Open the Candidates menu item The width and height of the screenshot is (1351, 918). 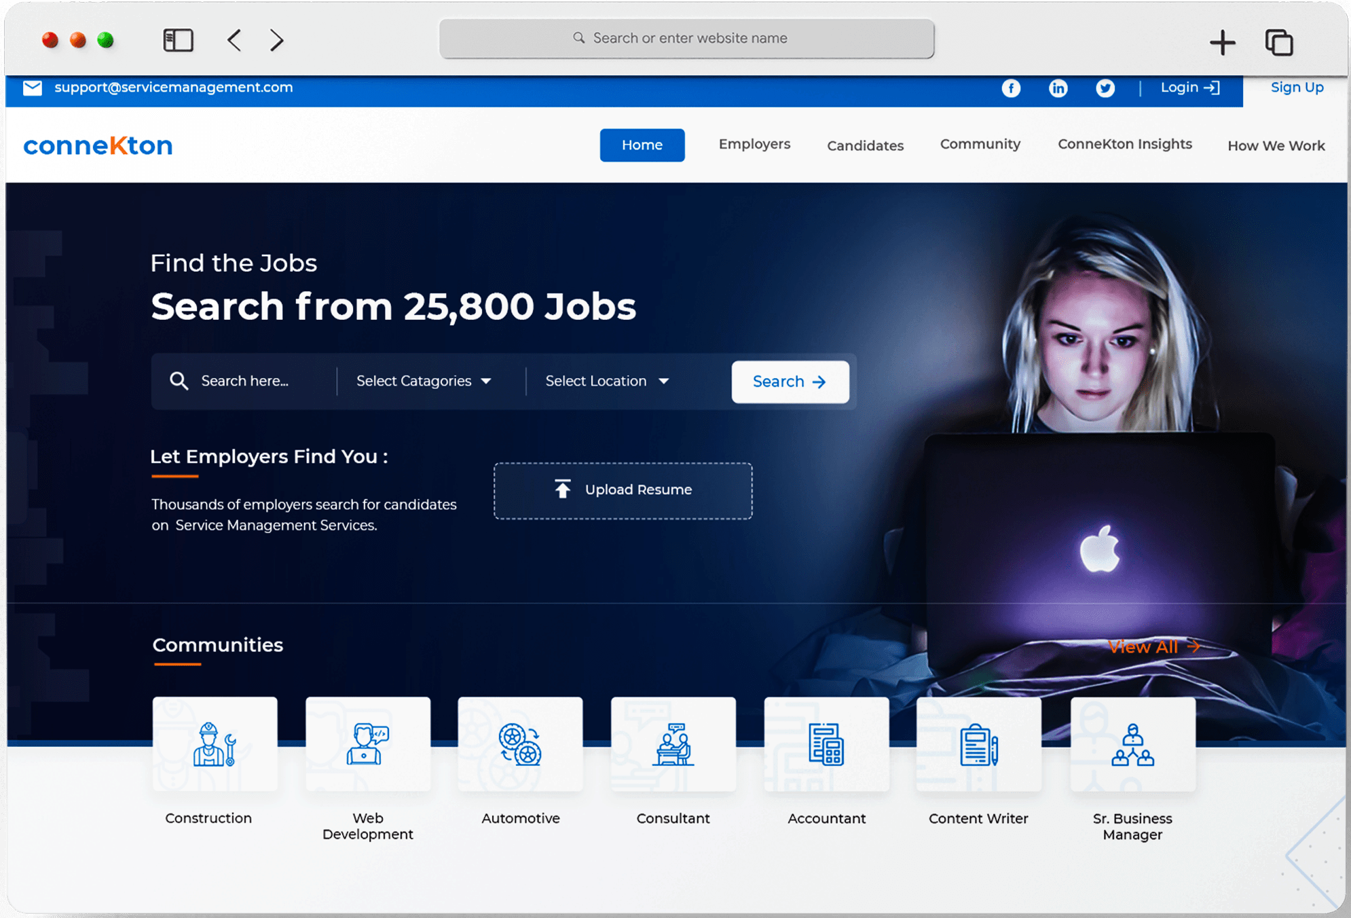point(865,145)
